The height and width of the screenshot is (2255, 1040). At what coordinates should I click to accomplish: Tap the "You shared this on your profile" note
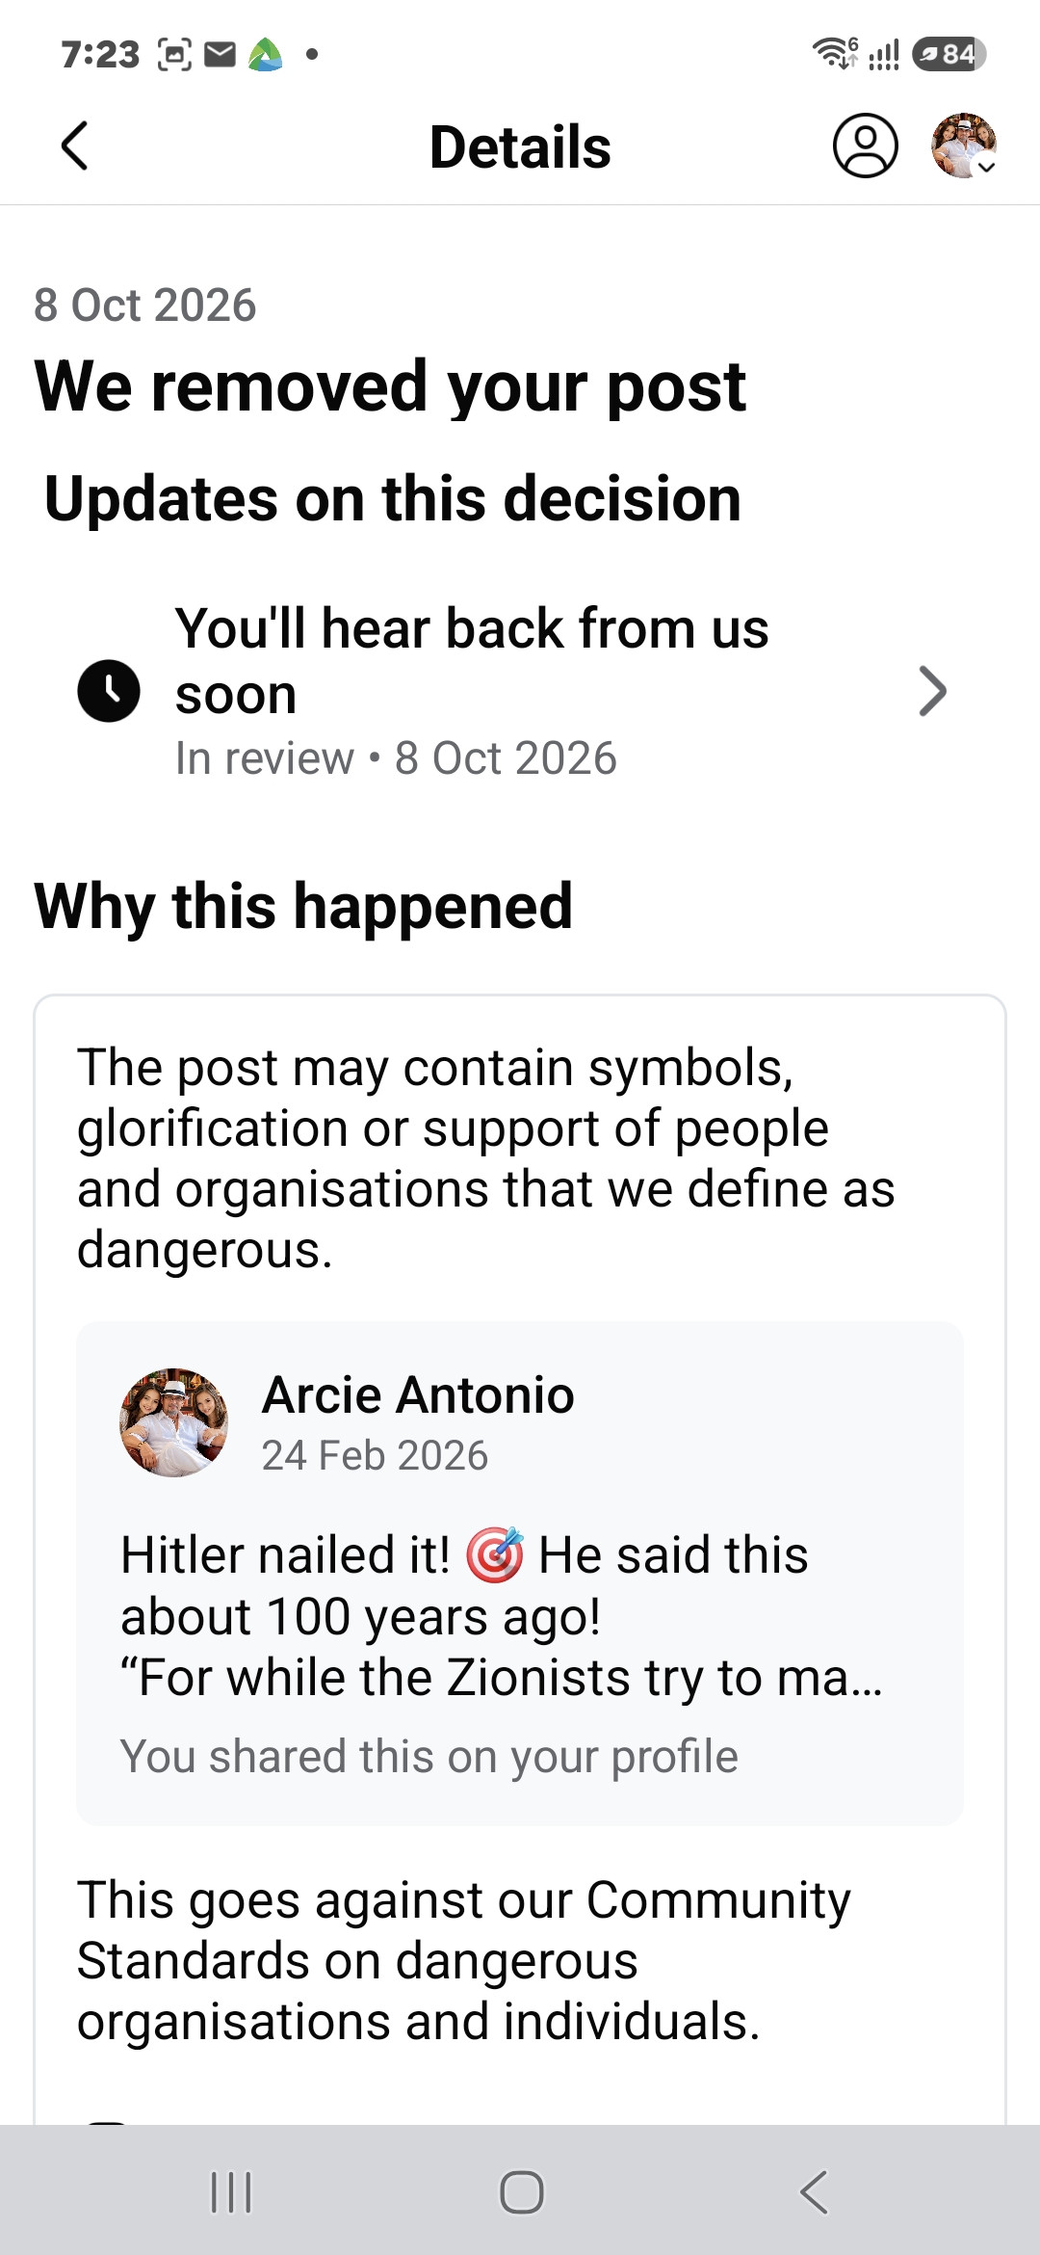coord(429,1756)
